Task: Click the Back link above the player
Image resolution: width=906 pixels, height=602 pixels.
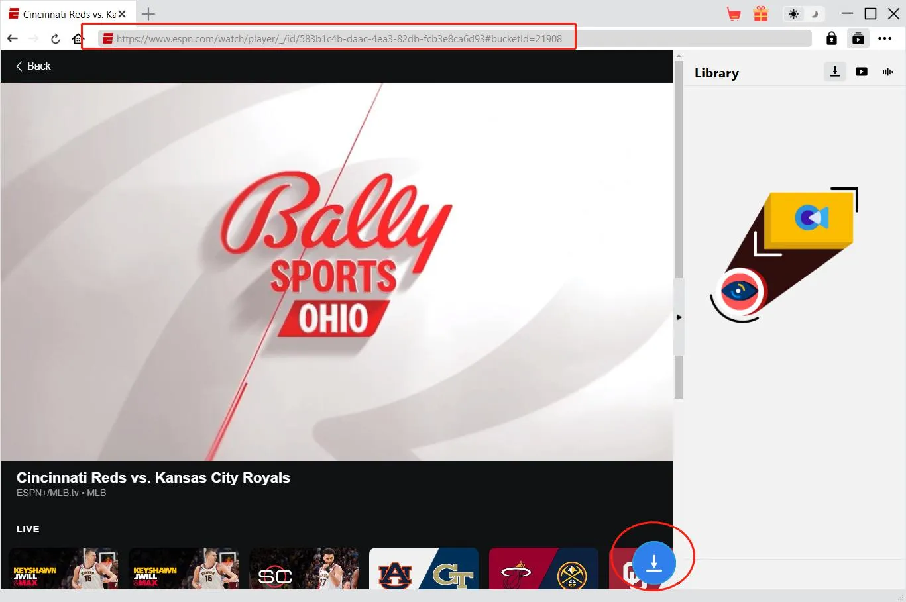Action: click(33, 66)
